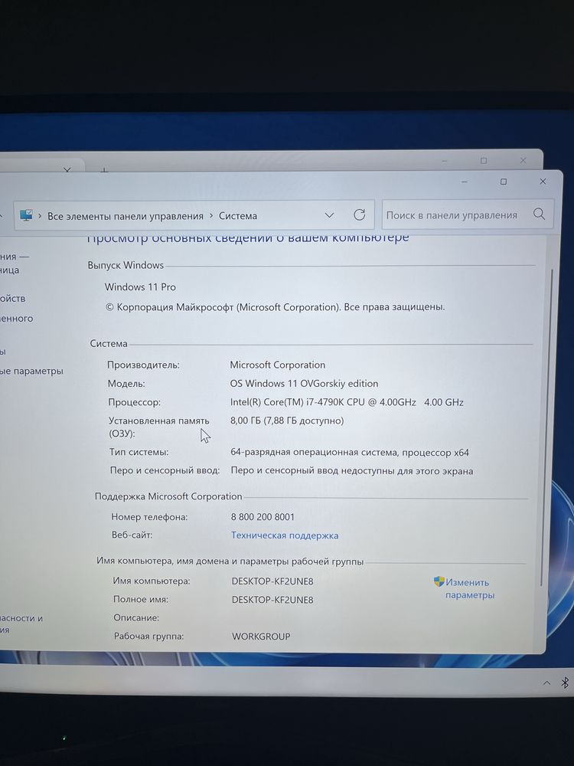Click the search magnifier icon

(x=539, y=214)
